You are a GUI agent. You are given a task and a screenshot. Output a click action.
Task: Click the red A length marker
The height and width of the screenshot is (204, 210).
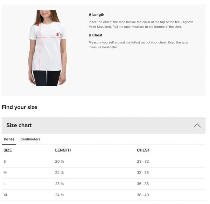pyautogui.click(x=38, y=25)
